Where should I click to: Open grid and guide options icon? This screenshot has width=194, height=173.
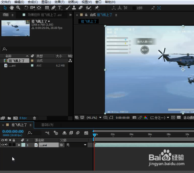(105, 117)
